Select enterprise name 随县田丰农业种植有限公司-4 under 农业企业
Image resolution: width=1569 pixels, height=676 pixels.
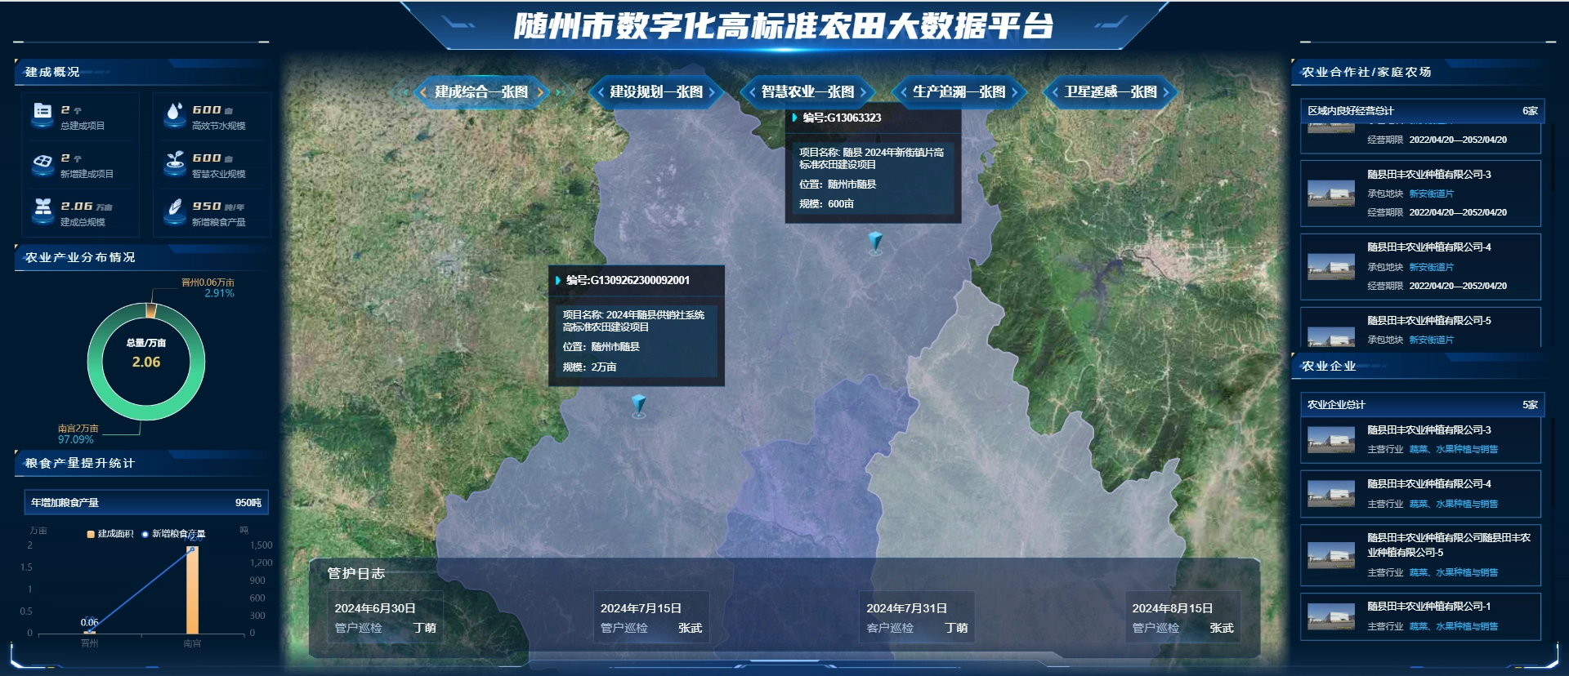click(x=1428, y=484)
